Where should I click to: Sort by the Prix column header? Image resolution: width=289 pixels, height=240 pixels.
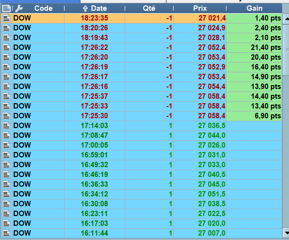200,8
